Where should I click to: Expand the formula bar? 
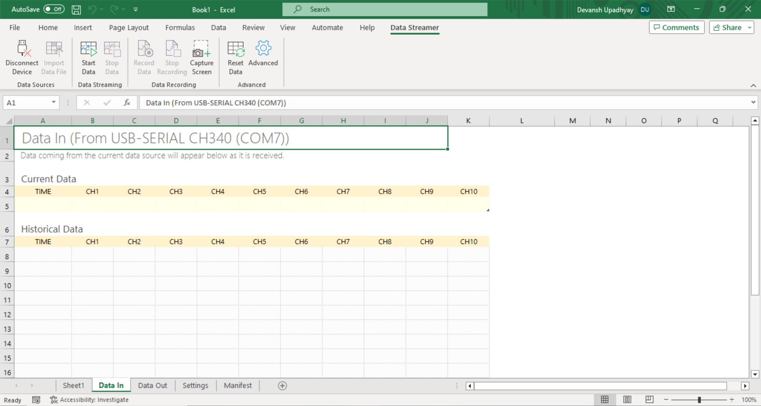(753, 102)
